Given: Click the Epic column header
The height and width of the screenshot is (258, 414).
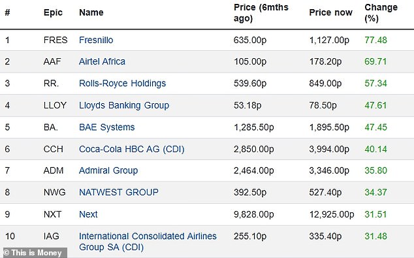Looking at the screenshot, I should 53,12.
